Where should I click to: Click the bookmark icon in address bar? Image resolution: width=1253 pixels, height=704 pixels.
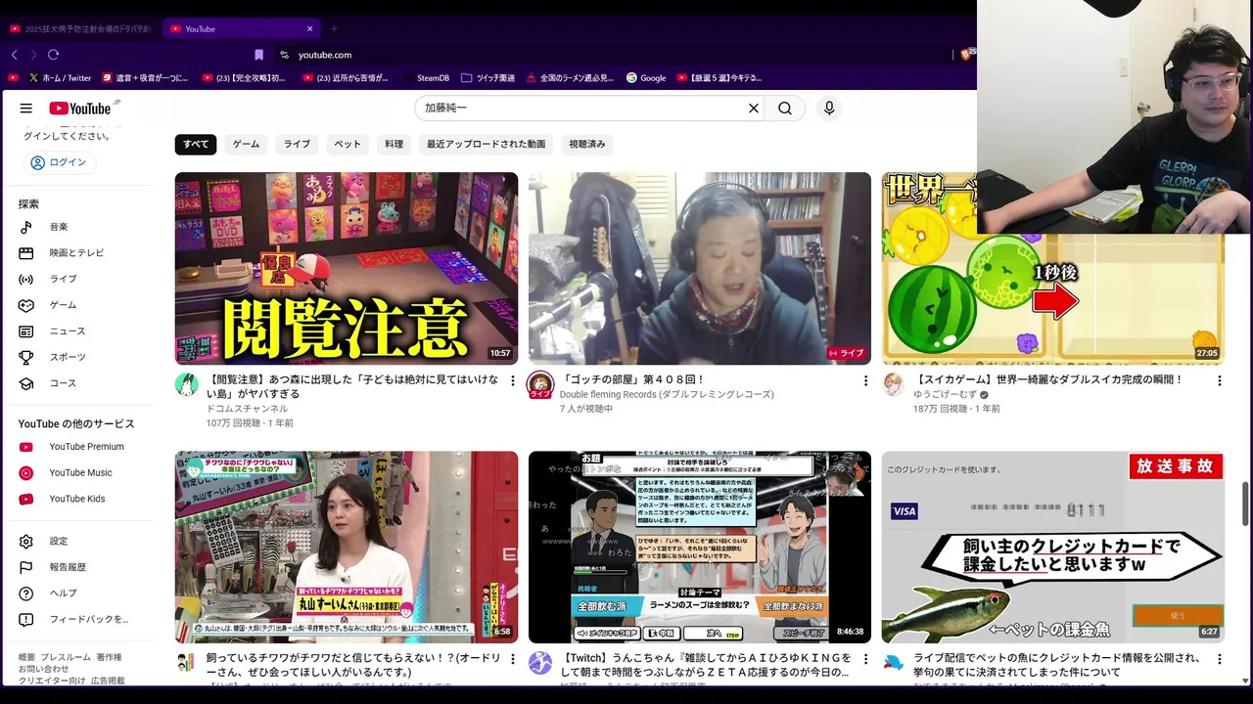tap(258, 55)
